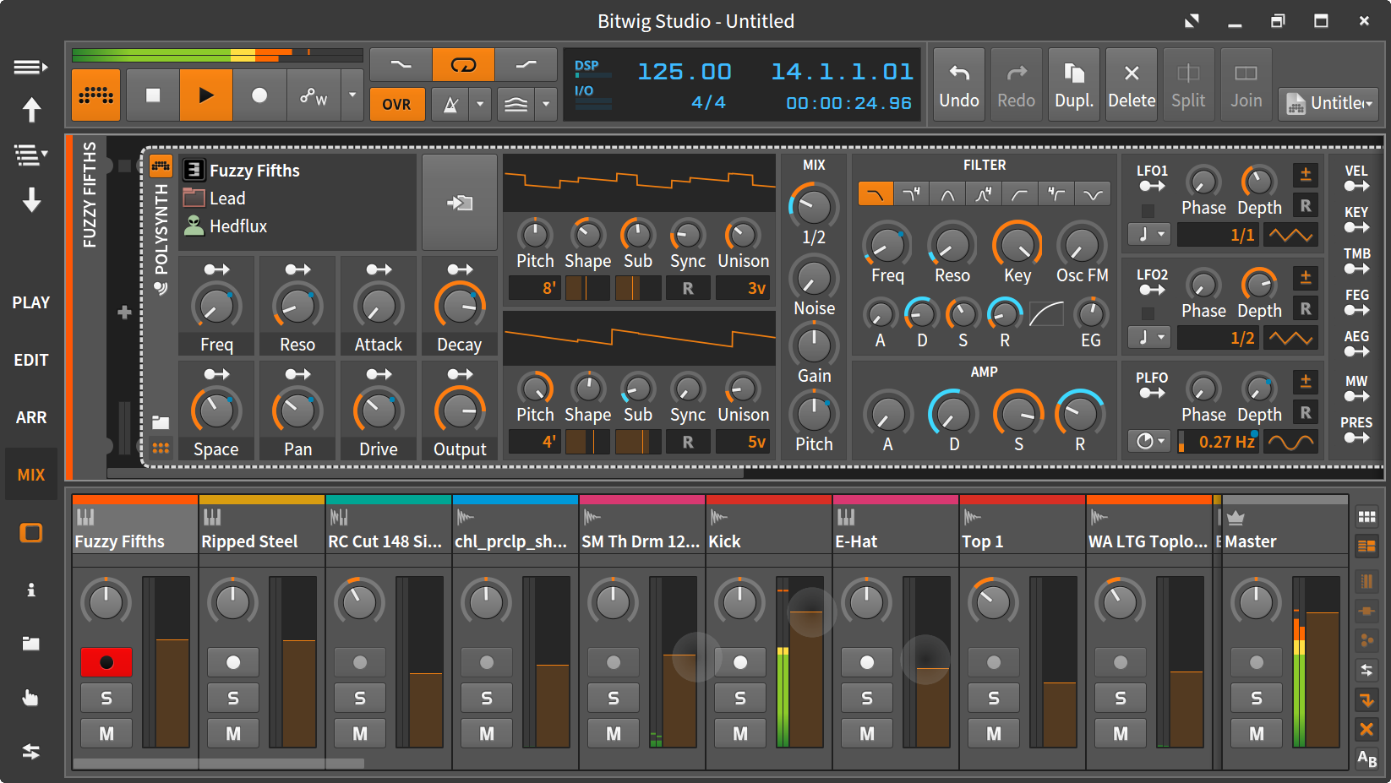Toggle the metronome button
1391x783 pixels.
[450, 105]
